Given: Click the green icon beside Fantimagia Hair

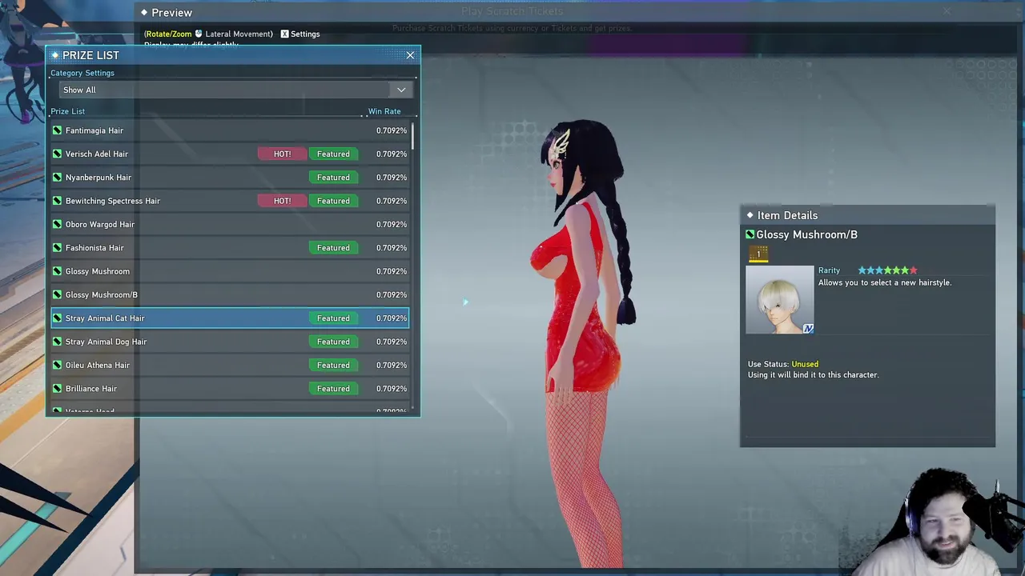Looking at the screenshot, I should tap(57, 130).
